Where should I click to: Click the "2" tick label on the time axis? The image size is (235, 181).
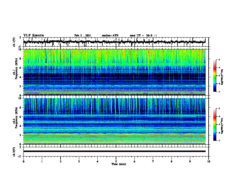[x=61, y=161]
